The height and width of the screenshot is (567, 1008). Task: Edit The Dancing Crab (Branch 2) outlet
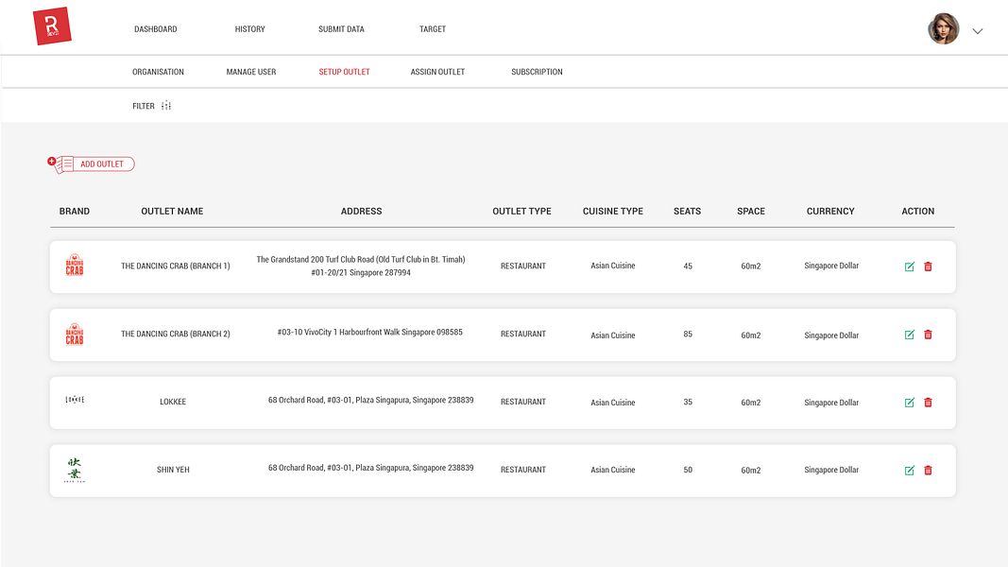(x=909, y=335)
